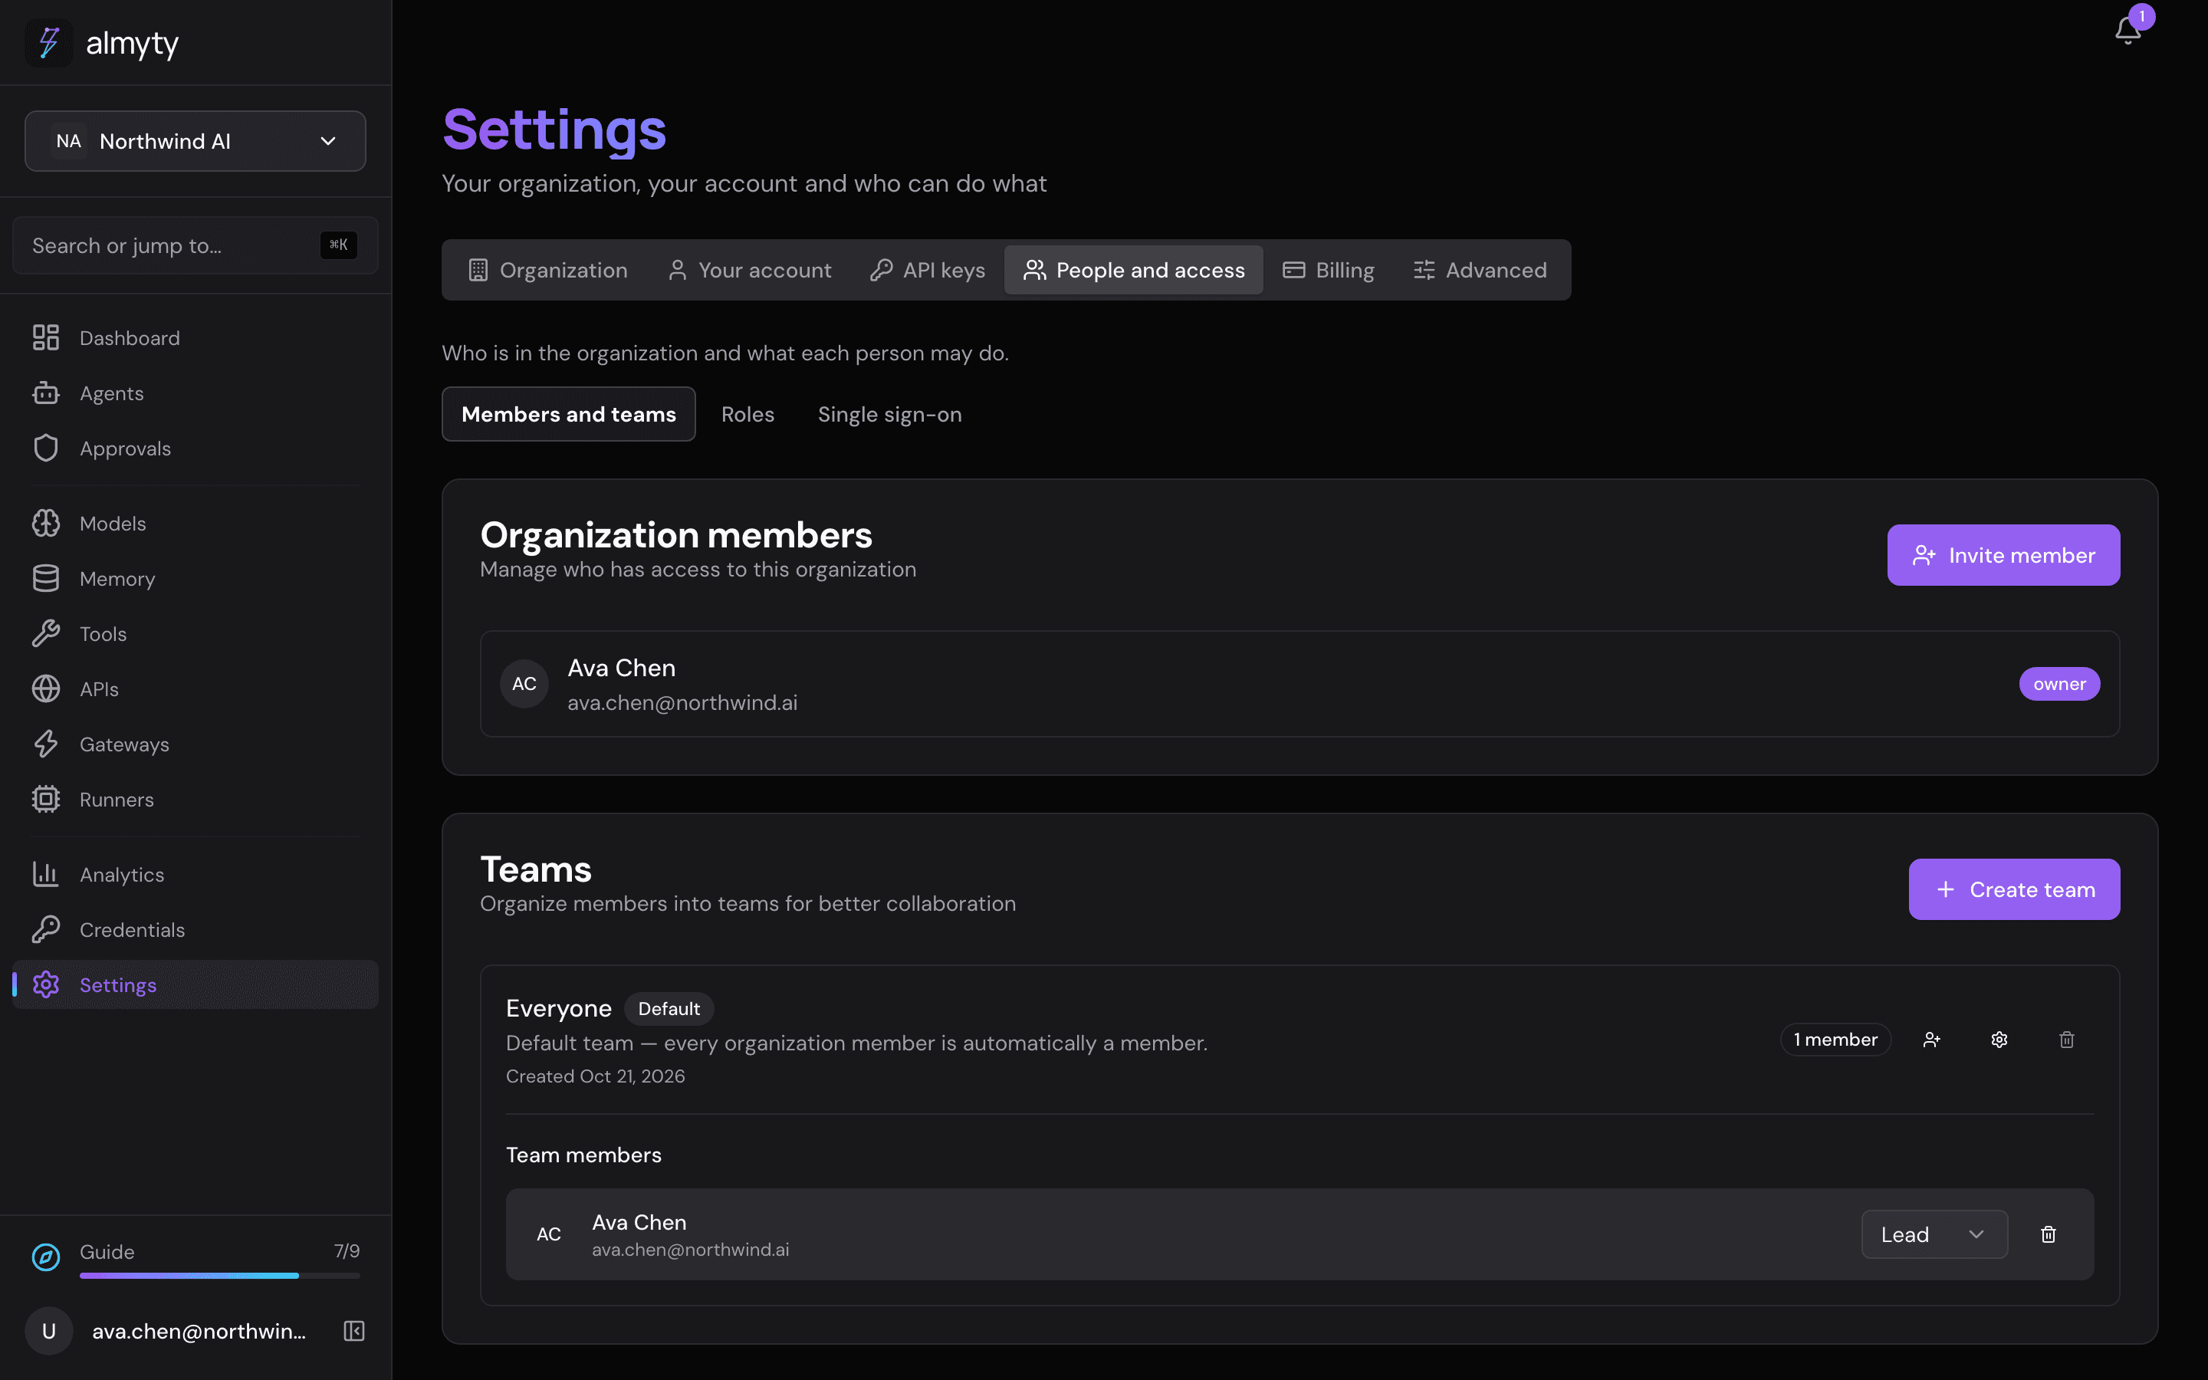Open Analytics in the sidebar

[195, 874]
